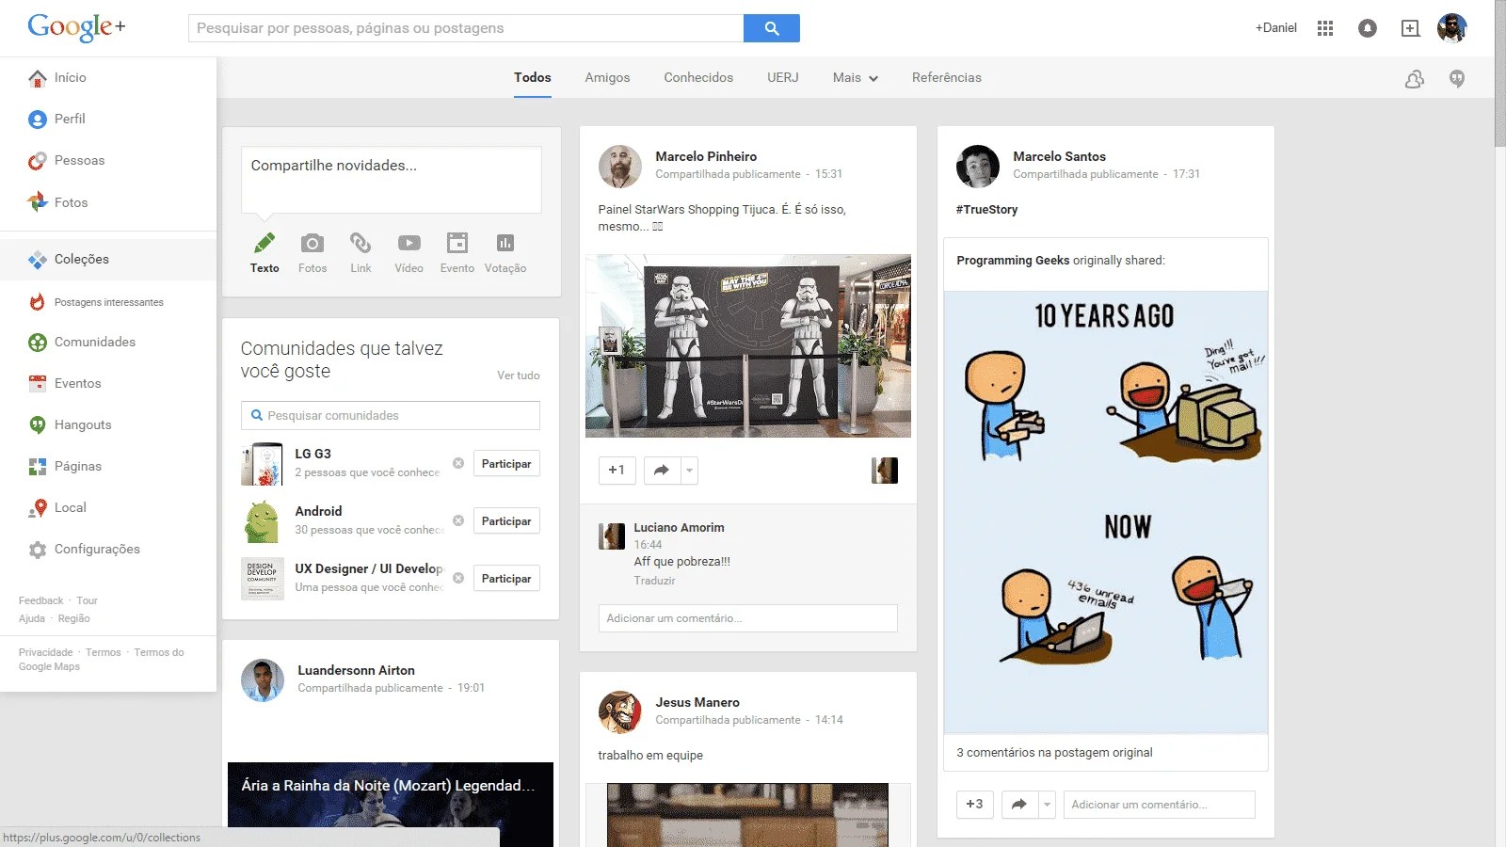The image size is (1506, 847).
Task: Switch to the UERJ stream tab
Action: pyautogui.click(x=783, y=78)
